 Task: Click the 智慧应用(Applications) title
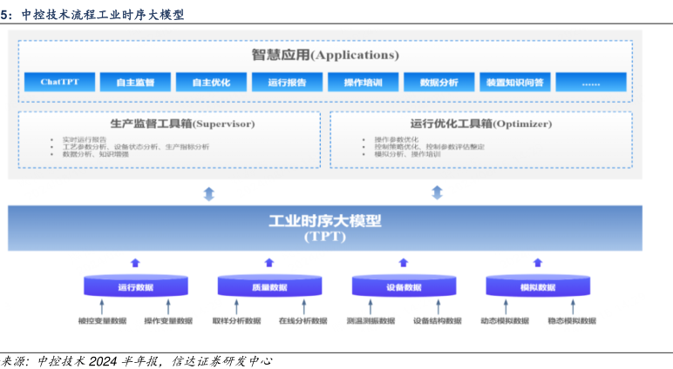[x=324, y=55]
